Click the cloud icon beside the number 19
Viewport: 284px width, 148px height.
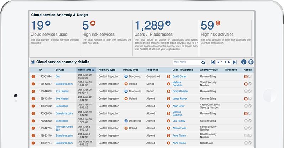click(48, 23)
